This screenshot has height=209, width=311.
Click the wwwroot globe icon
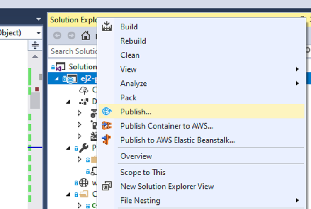(84, 182)
